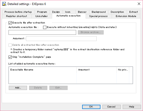The image size is (143, 111).
Task: Click the Add... button
Action: 18,88
